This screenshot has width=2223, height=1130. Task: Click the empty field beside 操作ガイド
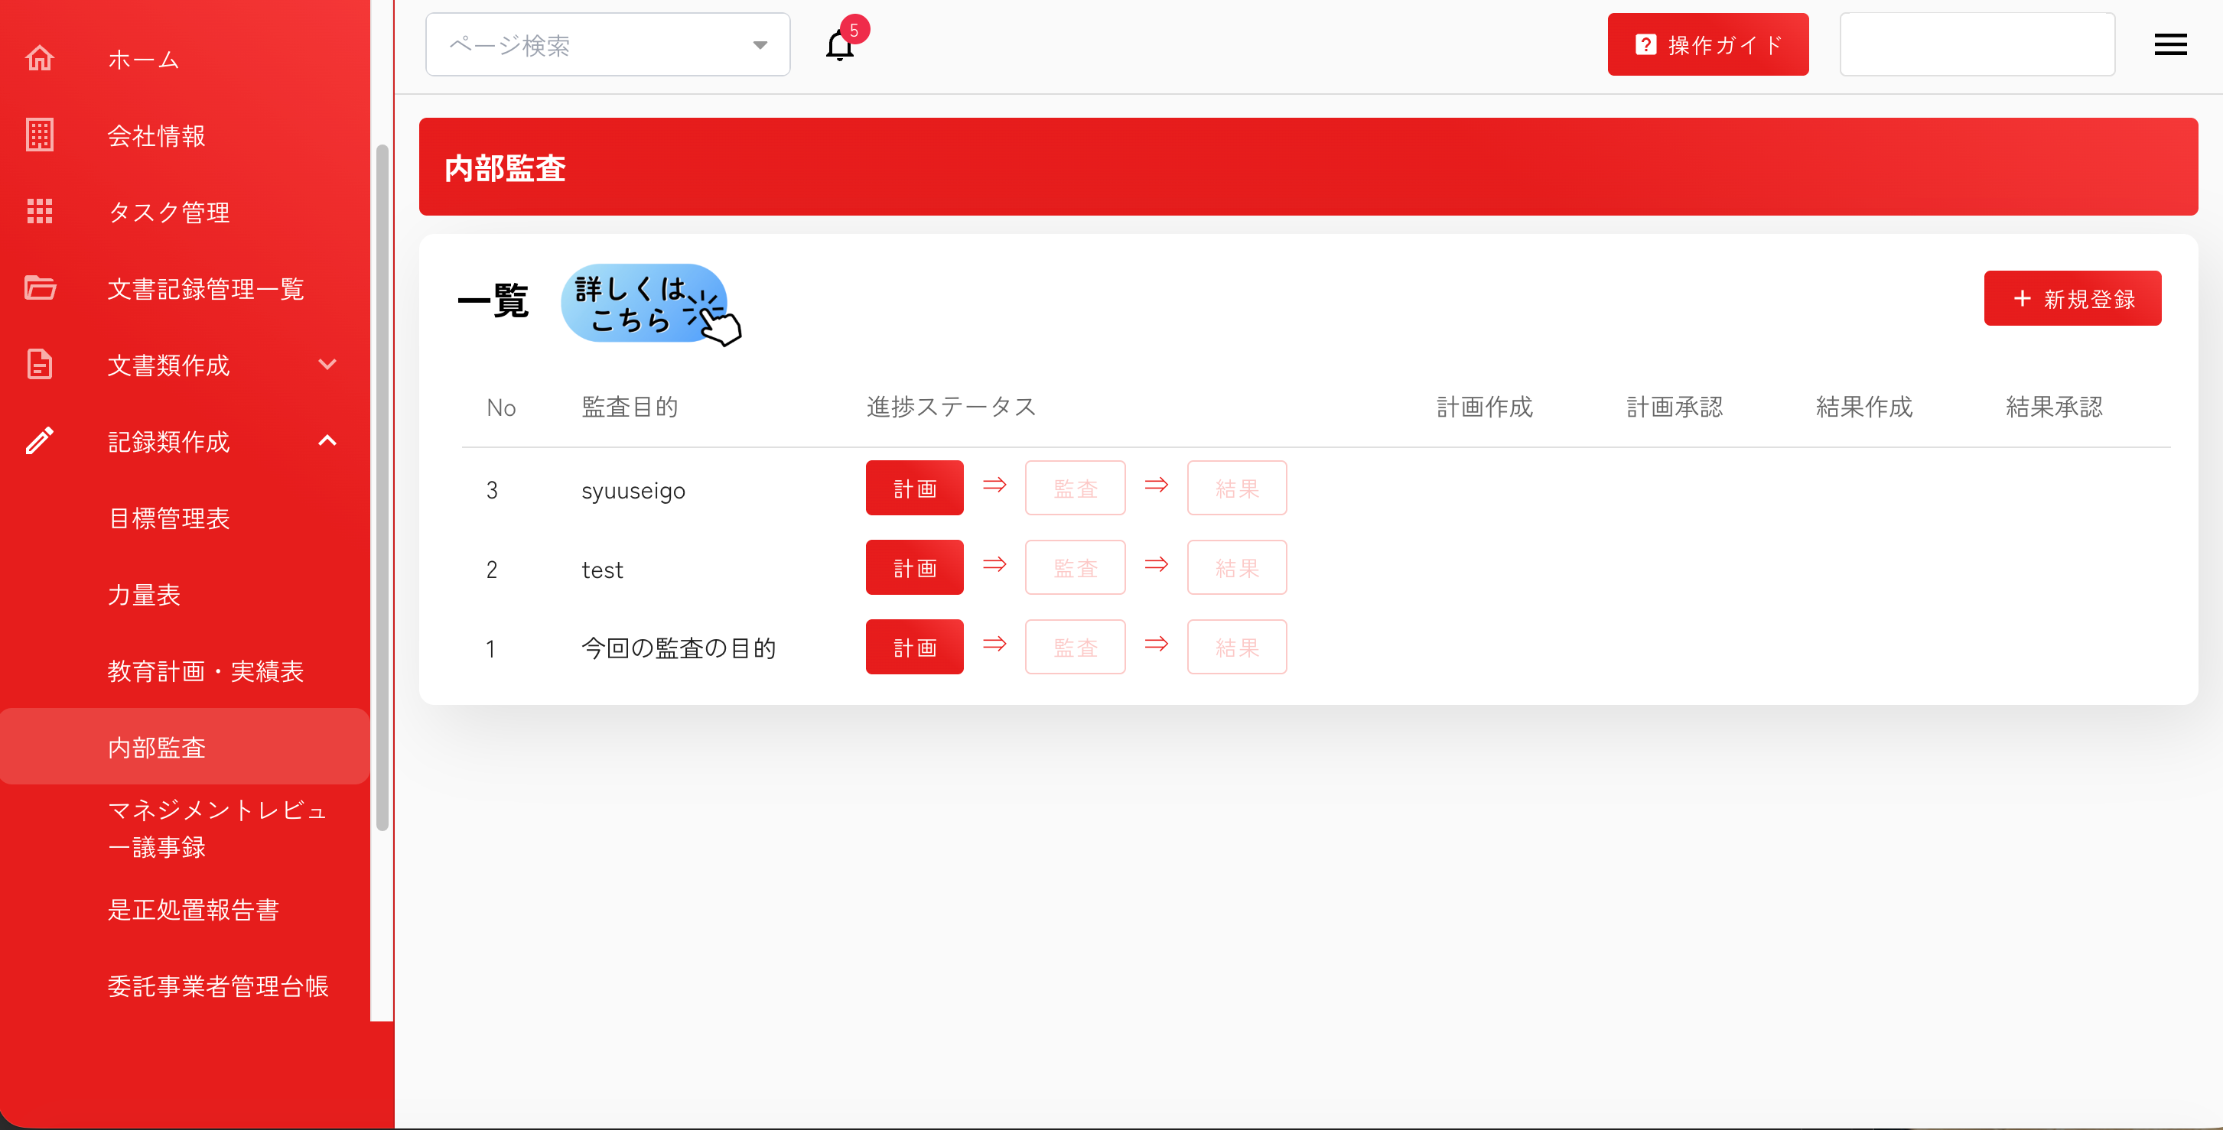click(1977, 44)
